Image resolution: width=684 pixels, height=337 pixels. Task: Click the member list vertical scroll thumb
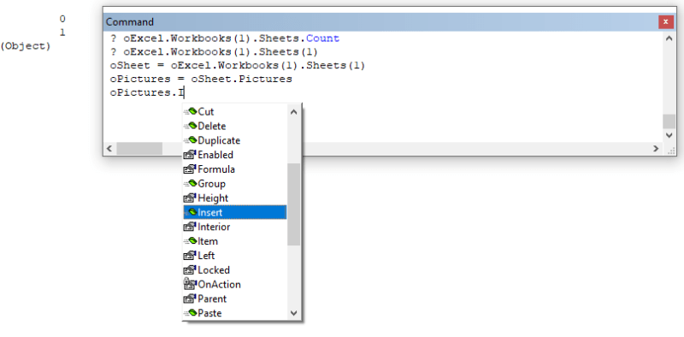[x=293, y=204]
